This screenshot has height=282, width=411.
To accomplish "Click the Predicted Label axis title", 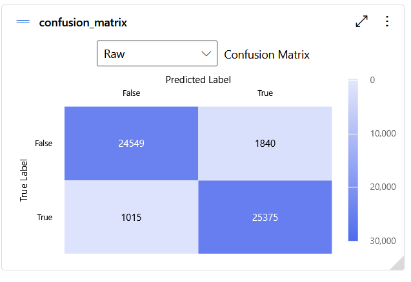I will [x=198, y=80].
